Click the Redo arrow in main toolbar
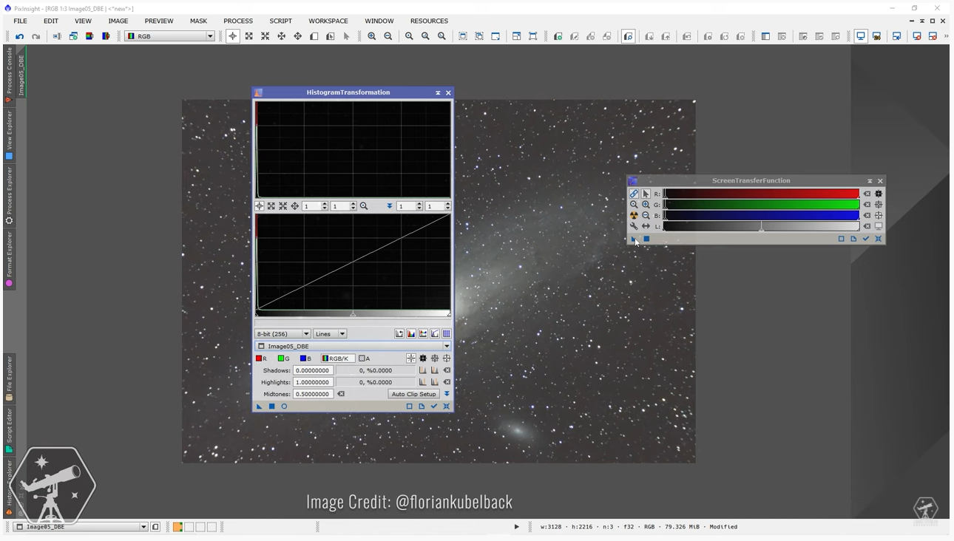The width and height of the screenshot is (954, 541). pyautogui.click(x=35, y=36)
